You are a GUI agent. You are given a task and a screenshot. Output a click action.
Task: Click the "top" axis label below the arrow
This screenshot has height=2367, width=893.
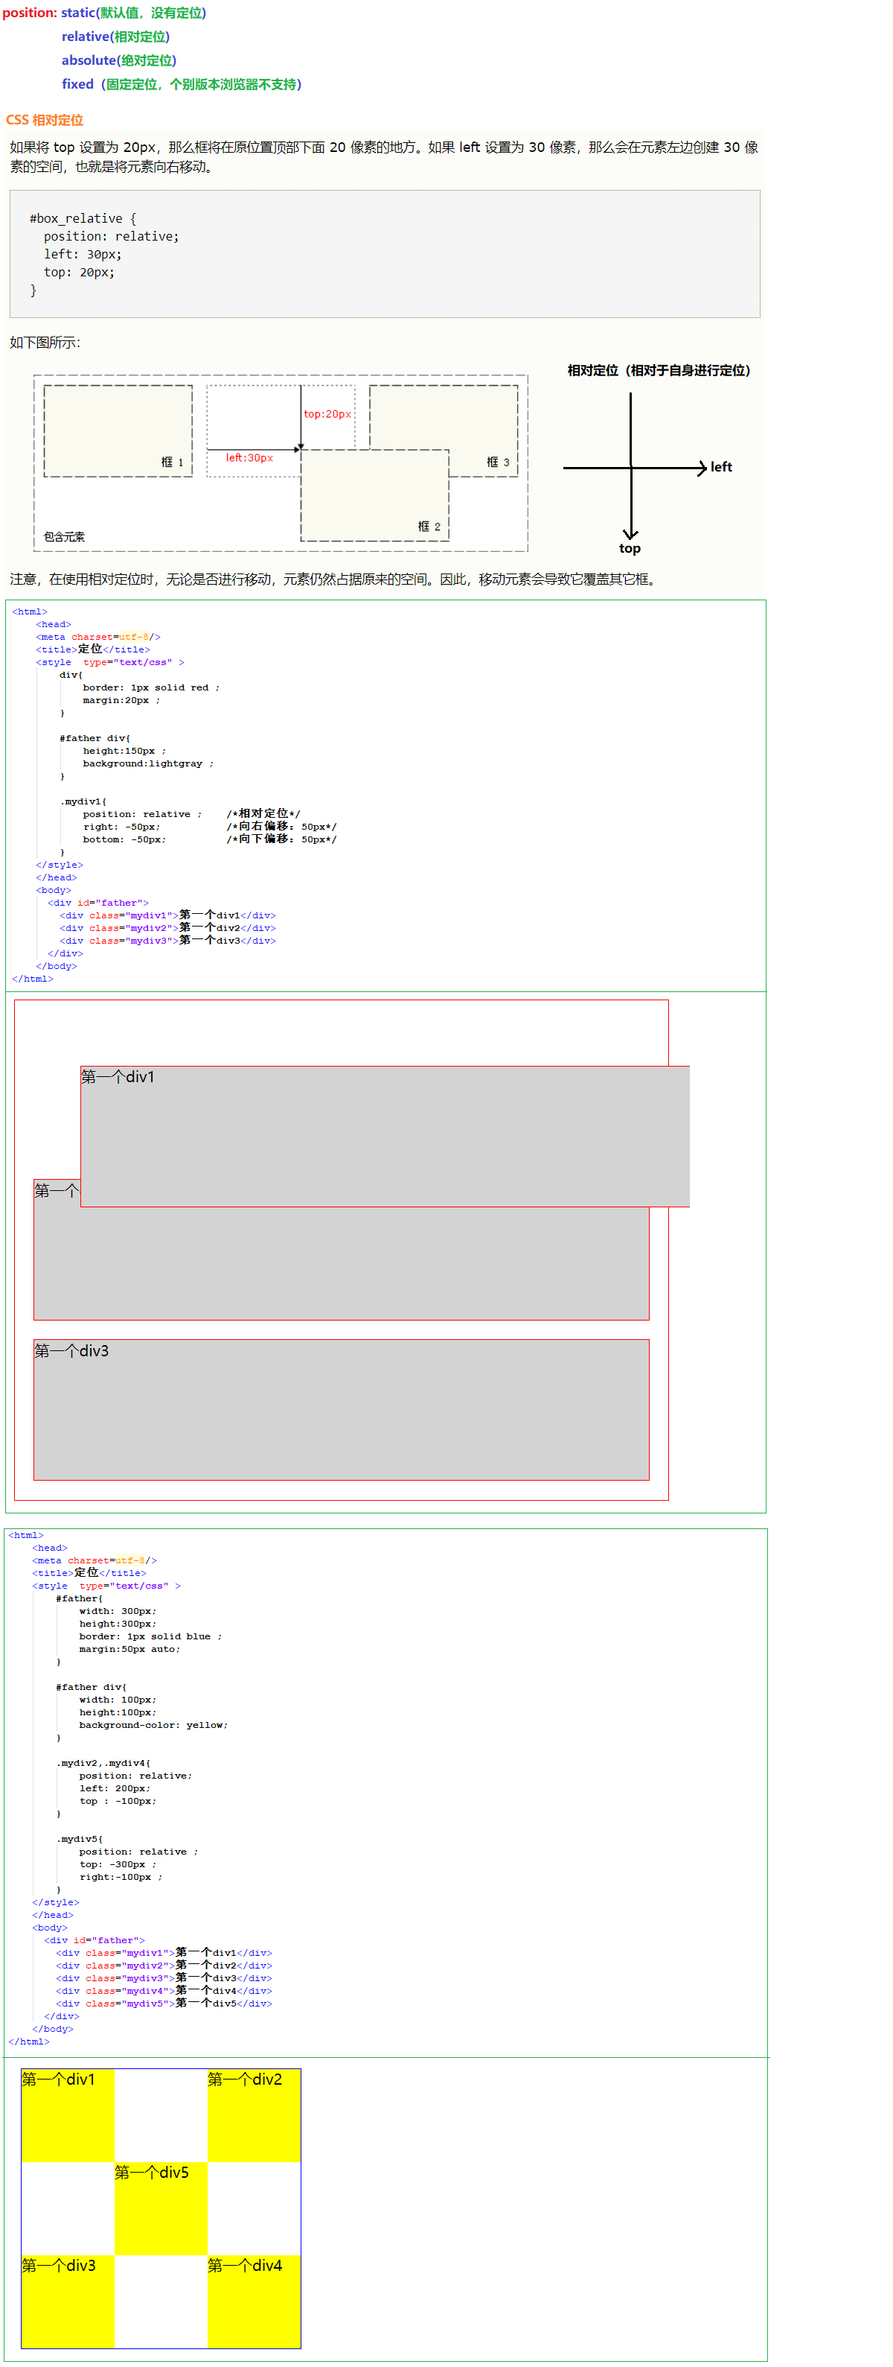tap(630, 549)
